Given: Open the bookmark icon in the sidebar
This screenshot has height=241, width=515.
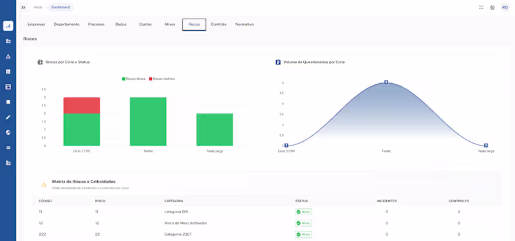Looking at the screenshot, I should click(x=8, y=102).
